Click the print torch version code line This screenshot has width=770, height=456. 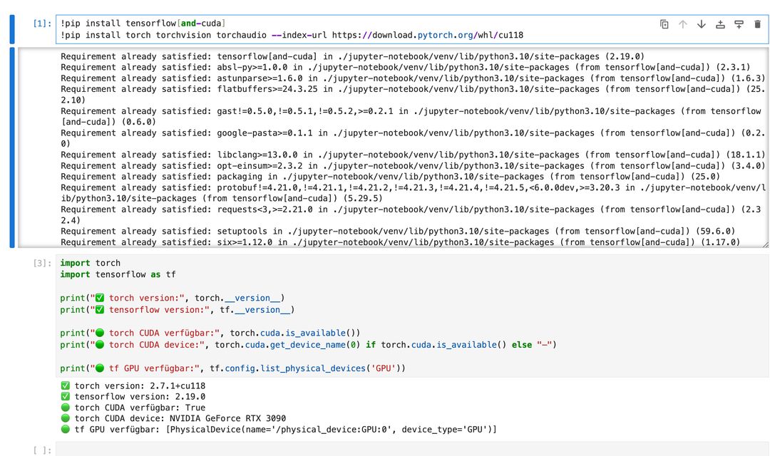(x=173, y=298)
